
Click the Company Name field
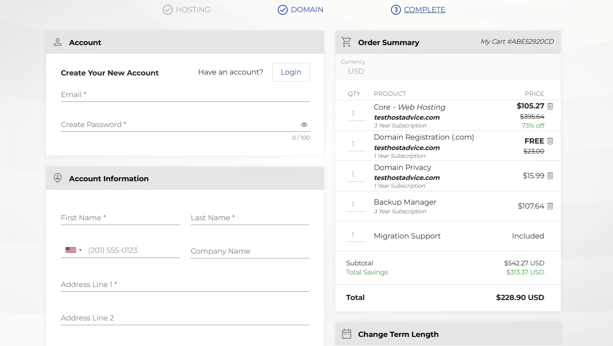[x=250, y=251]
